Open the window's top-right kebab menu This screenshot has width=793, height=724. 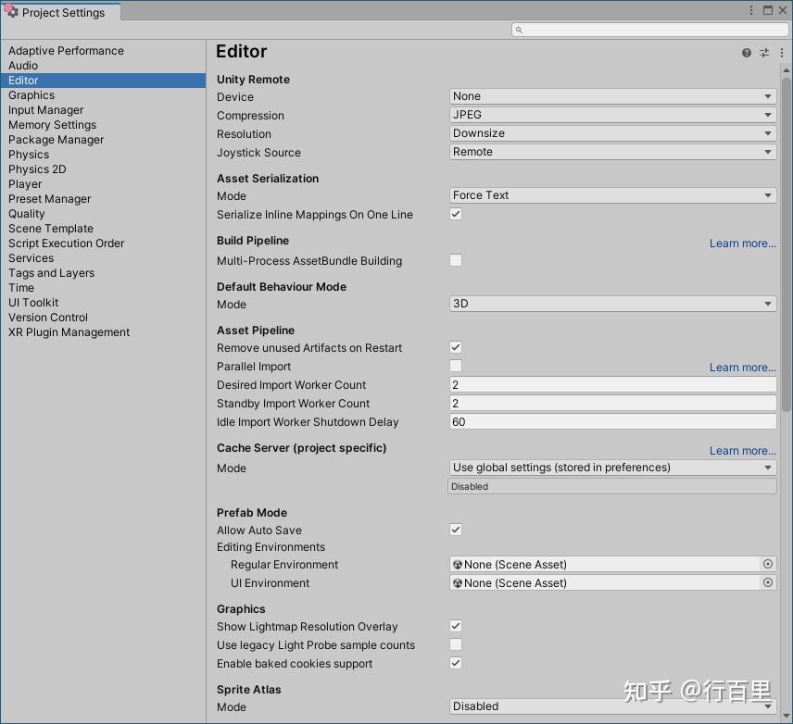(x=750, y=9)
